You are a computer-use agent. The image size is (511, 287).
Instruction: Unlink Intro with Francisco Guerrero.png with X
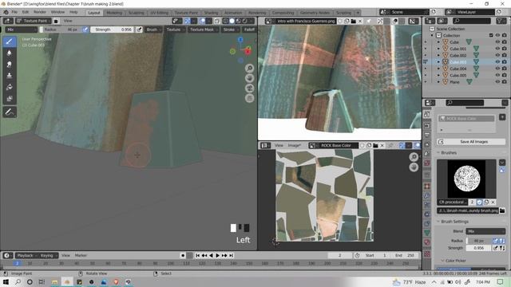pyautogui.click(x=360, y=22)
